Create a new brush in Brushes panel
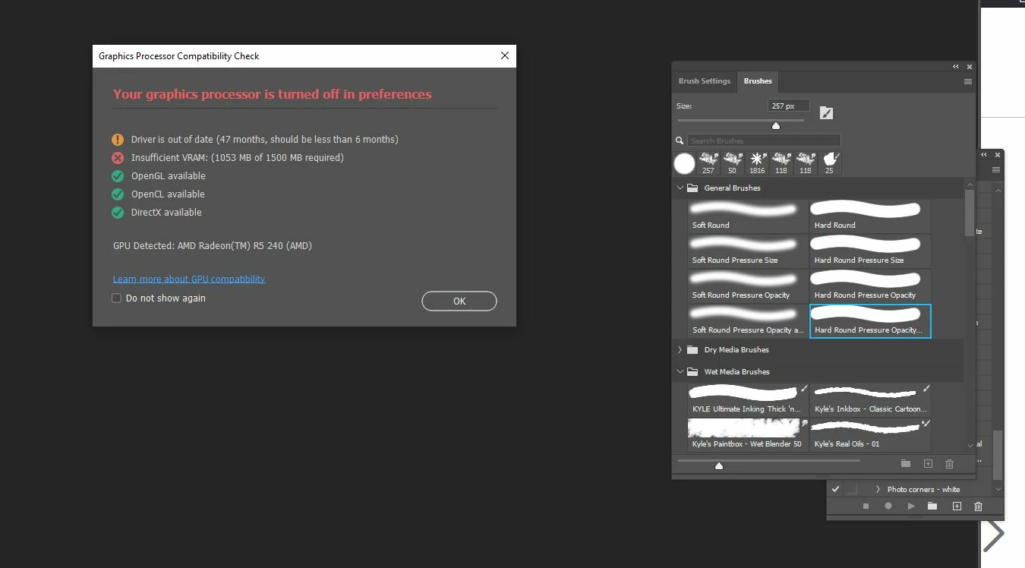Image resolution: width=1025 pixels, height=568 pixels. tap(928, 463)
